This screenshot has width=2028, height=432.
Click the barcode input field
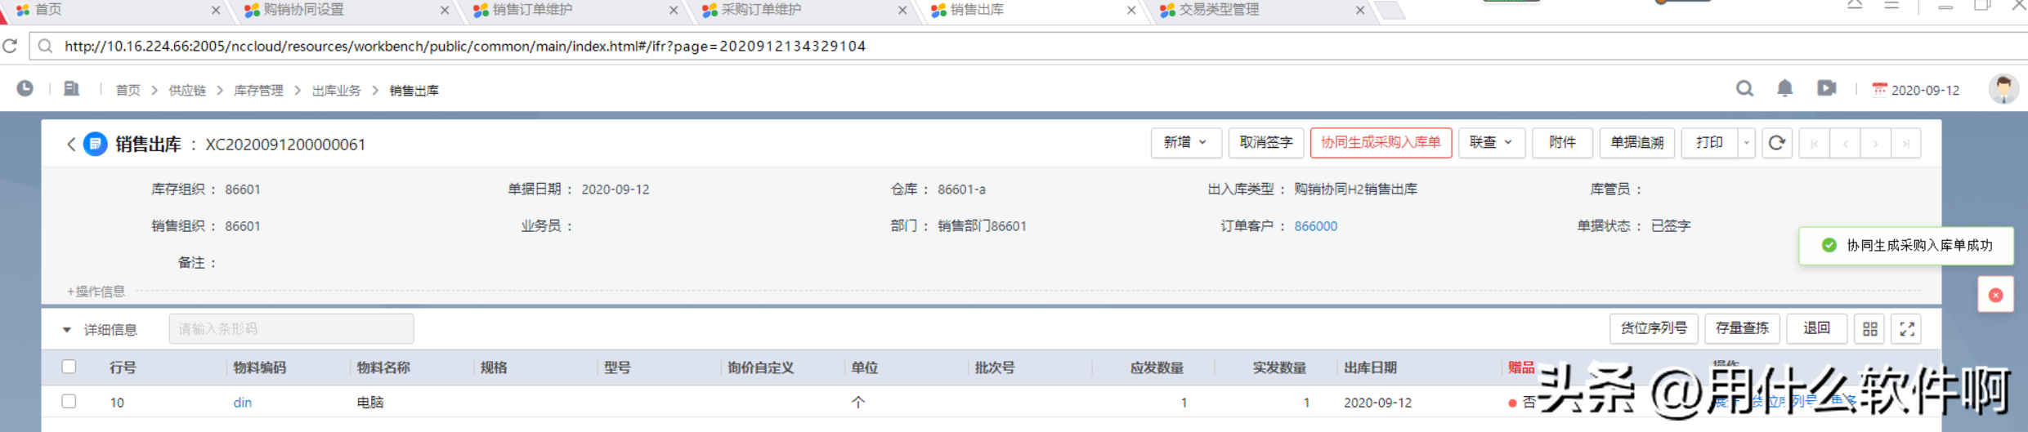pos(291,329)
